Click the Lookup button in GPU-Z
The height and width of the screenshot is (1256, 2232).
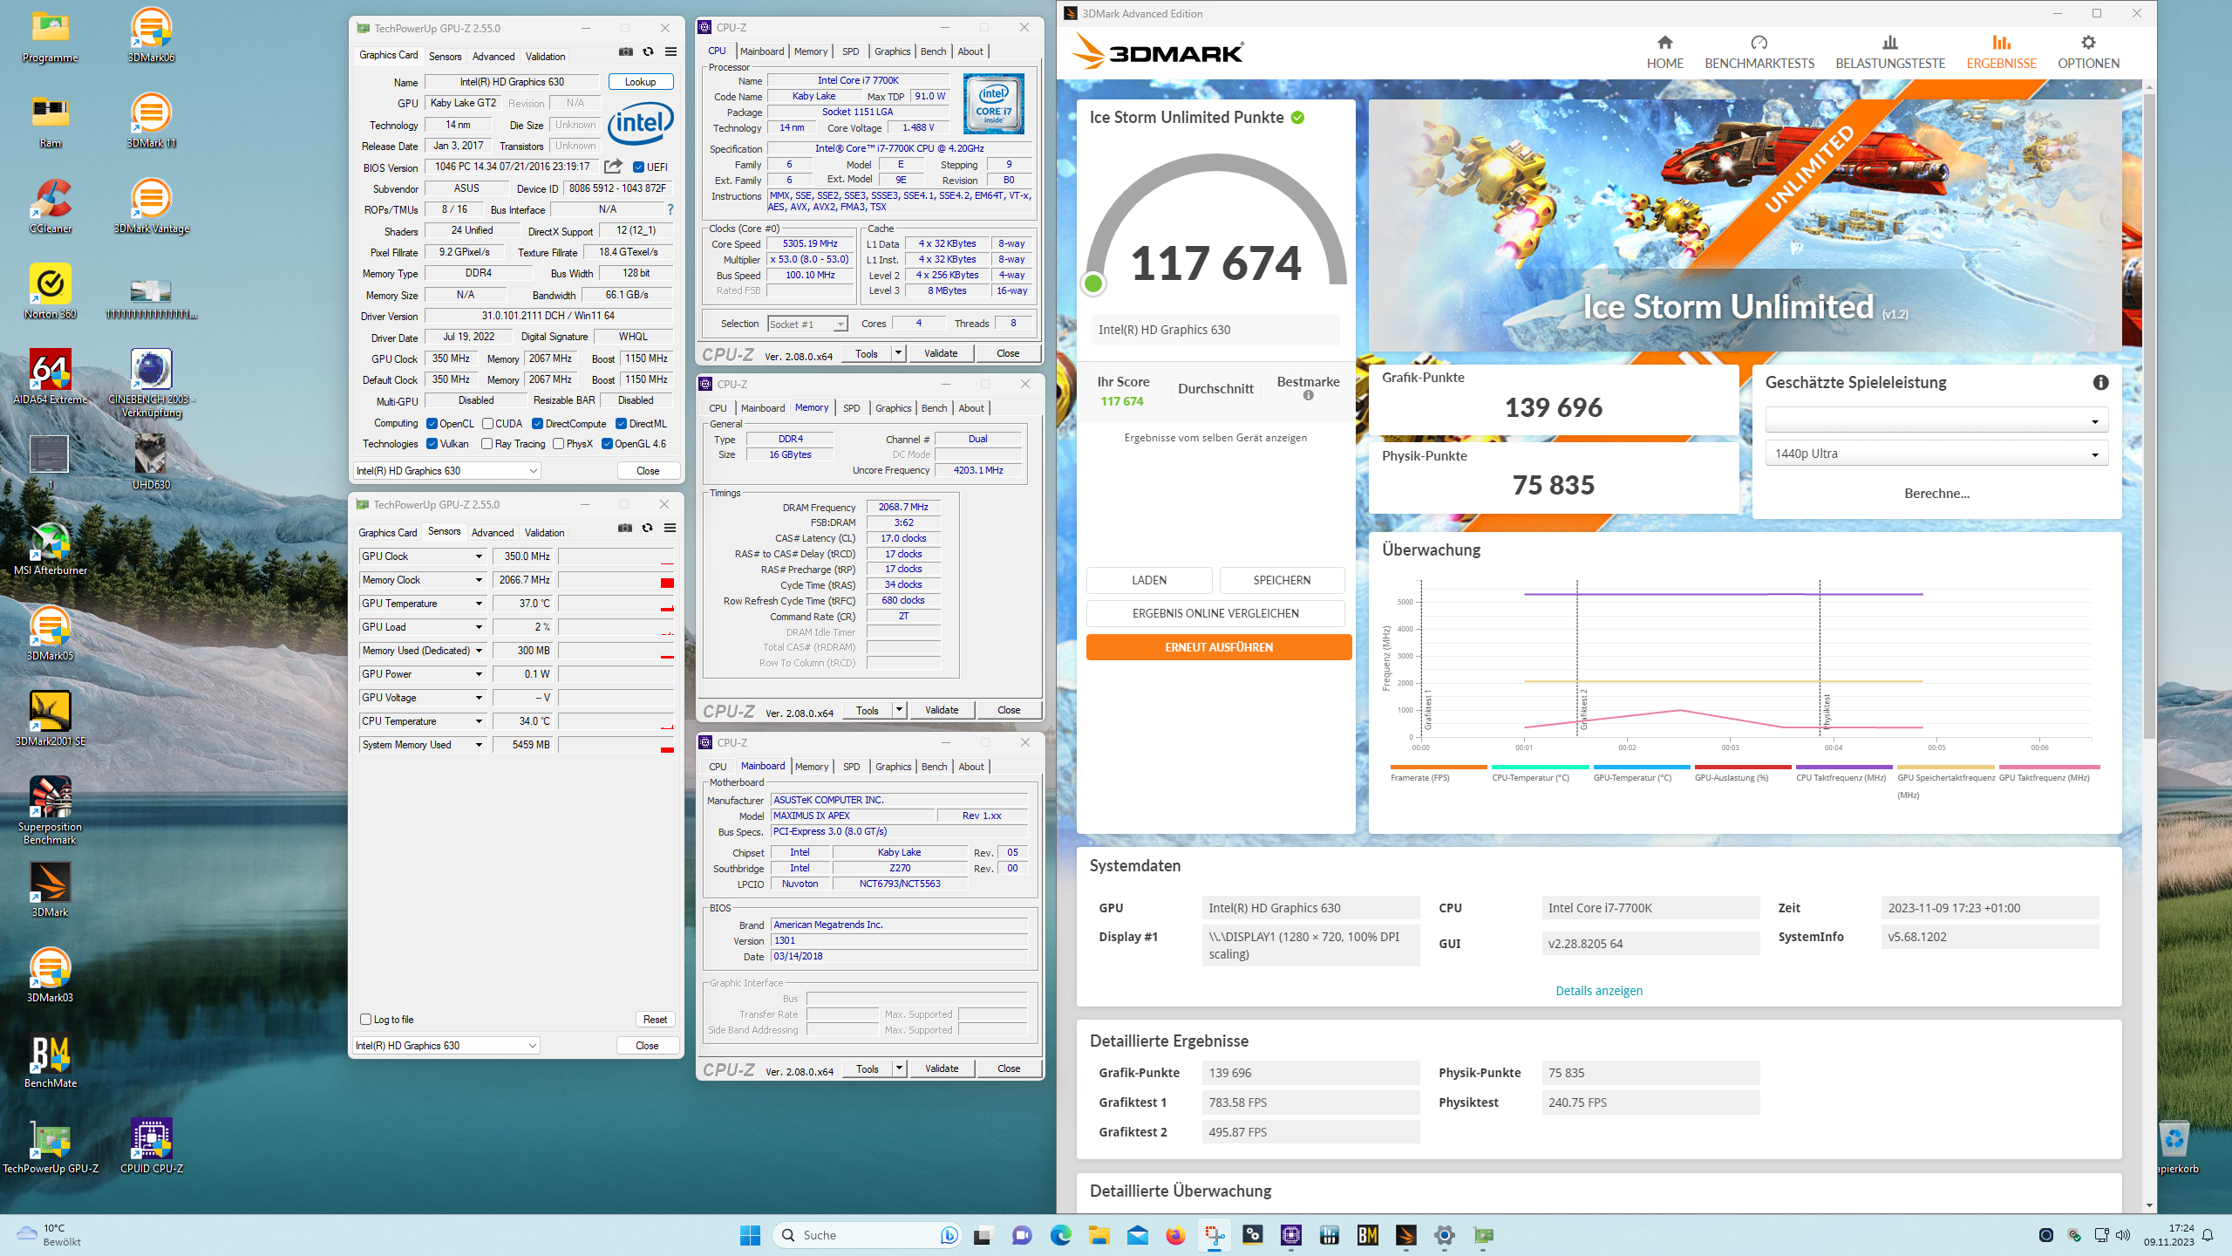pyautogui.click(x=641, y=82)
